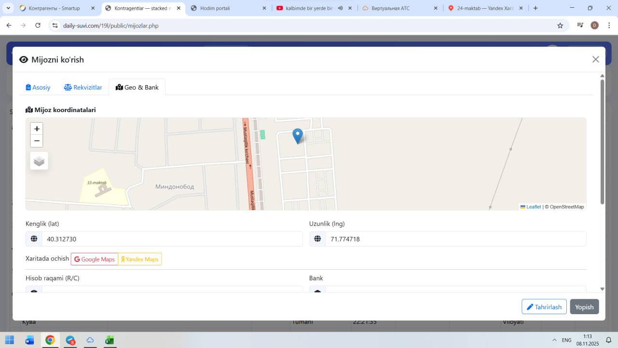Click the blue location marker pin
The height and width of the screenshot is (348, 618).
pyautogui.click(x=298, y=136)
